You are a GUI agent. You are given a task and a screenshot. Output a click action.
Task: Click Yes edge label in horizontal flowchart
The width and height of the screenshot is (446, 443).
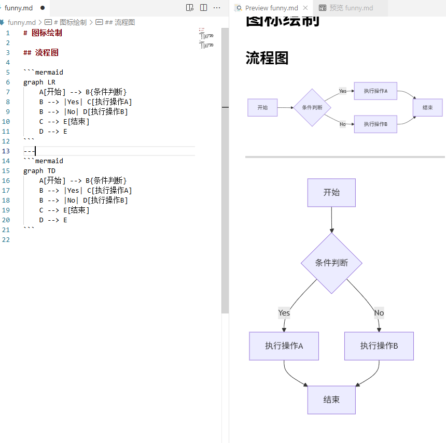342,91
